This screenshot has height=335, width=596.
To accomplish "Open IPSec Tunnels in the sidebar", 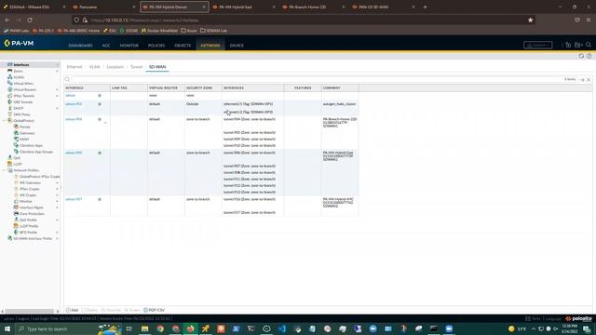I will click(23, 96).
